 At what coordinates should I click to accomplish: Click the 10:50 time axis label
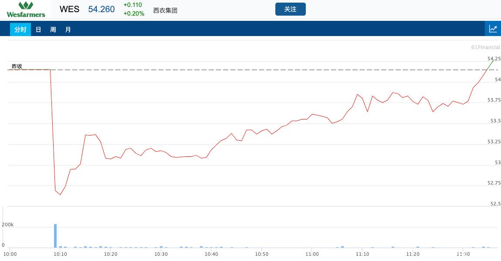coord(262,254)
